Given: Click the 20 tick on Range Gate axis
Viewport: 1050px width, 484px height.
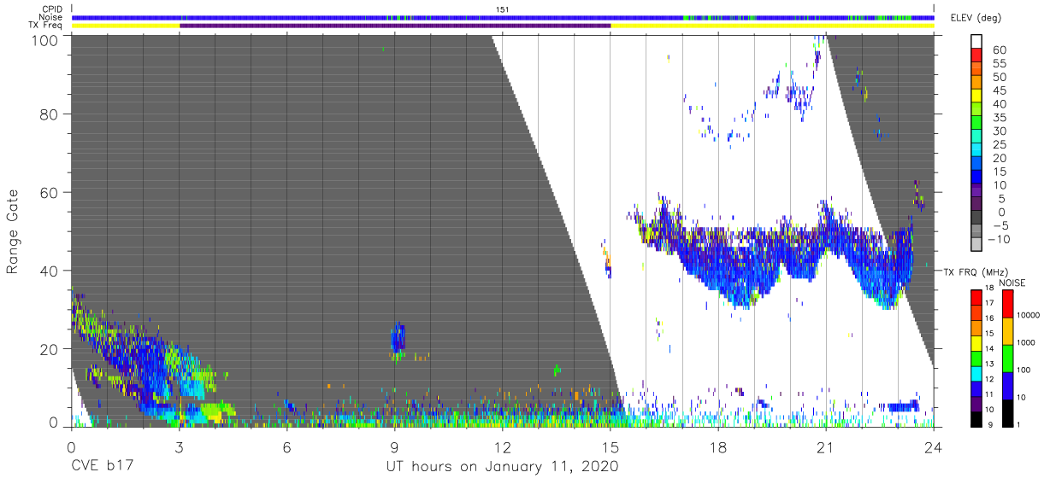Looking at the screenshot, I should pyautogui.click(x=50, y=349).
